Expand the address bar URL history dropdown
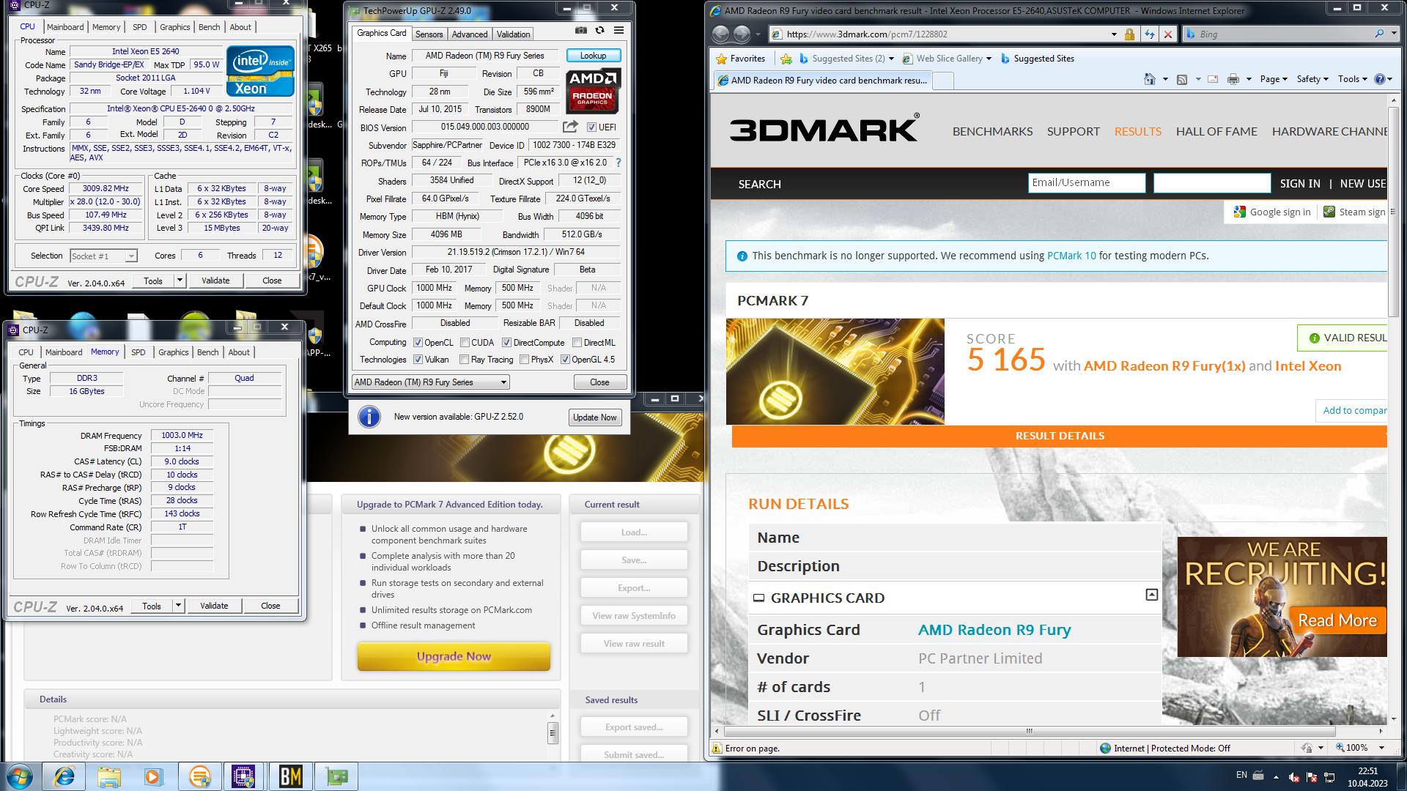The image size is (1407, 791). click(1114, 34)
